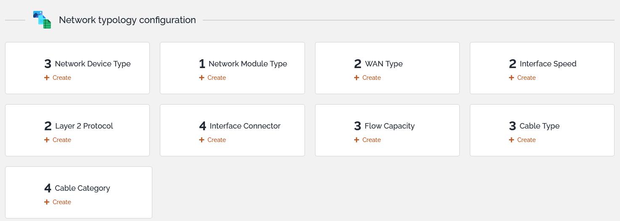Select Create link under Flow Capacity
Screen dimensions: 620x221
click(371, 140)
